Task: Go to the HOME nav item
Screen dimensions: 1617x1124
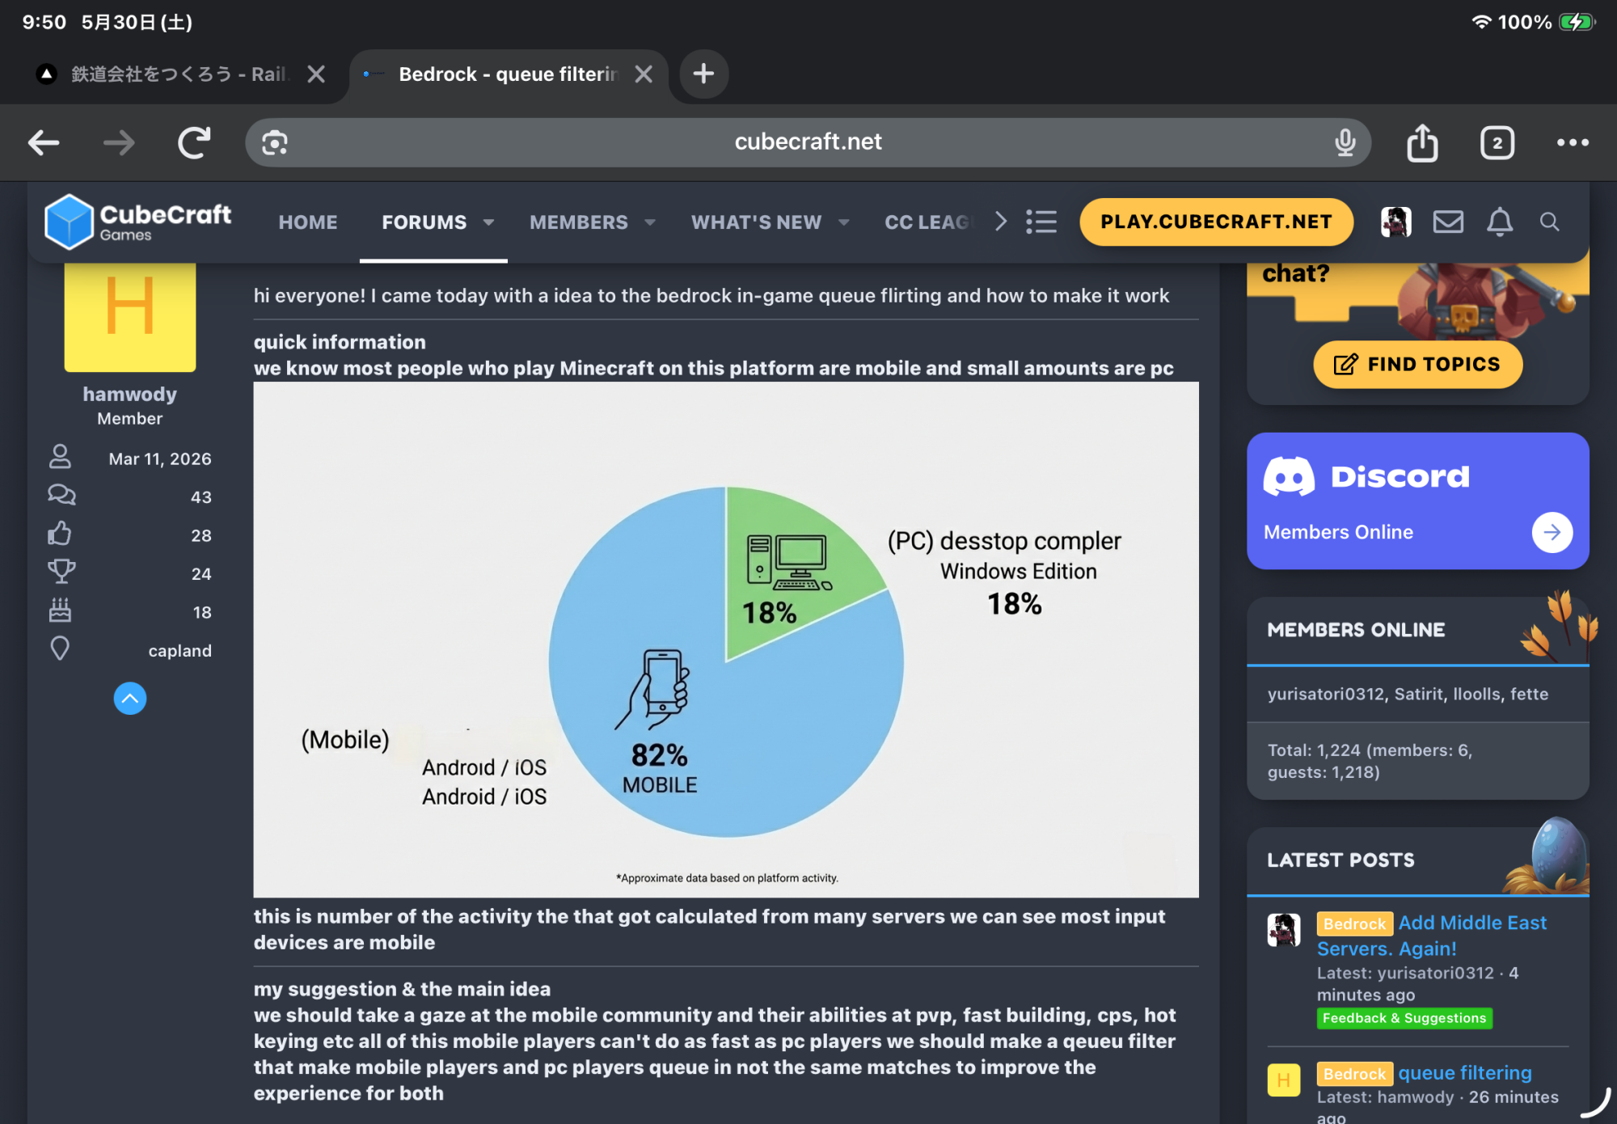Action: 308,222
